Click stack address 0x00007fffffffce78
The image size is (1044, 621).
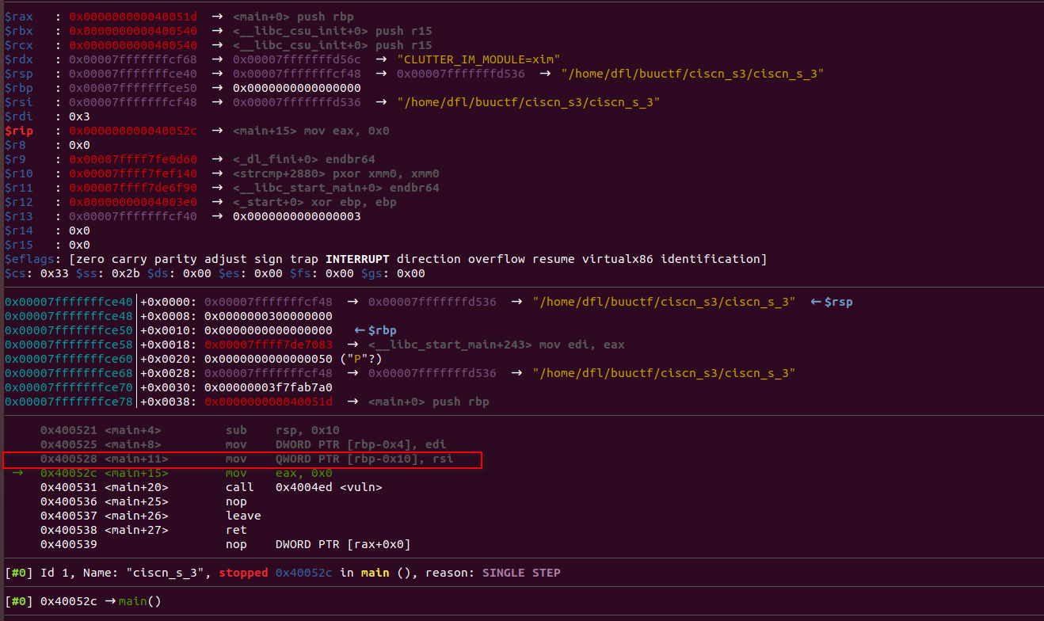click(x=70, y=402)
